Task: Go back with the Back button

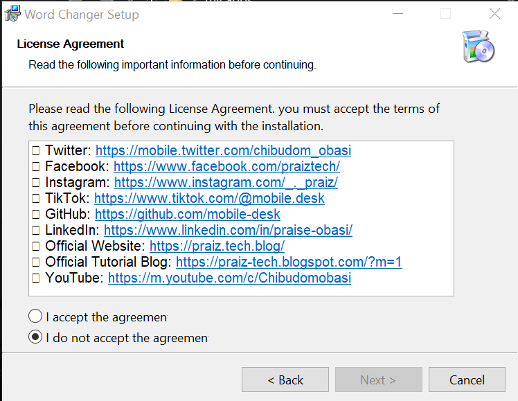Action: pos(285,380)
